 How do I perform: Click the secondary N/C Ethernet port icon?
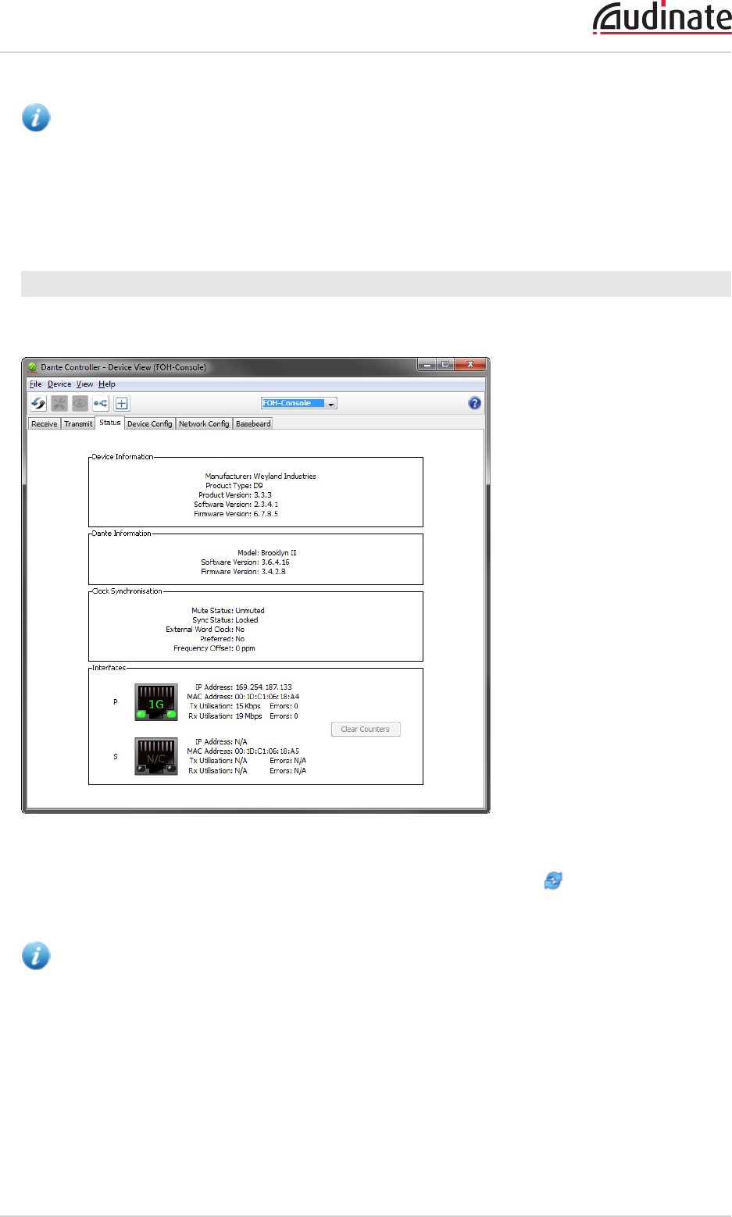click(156, 756)
